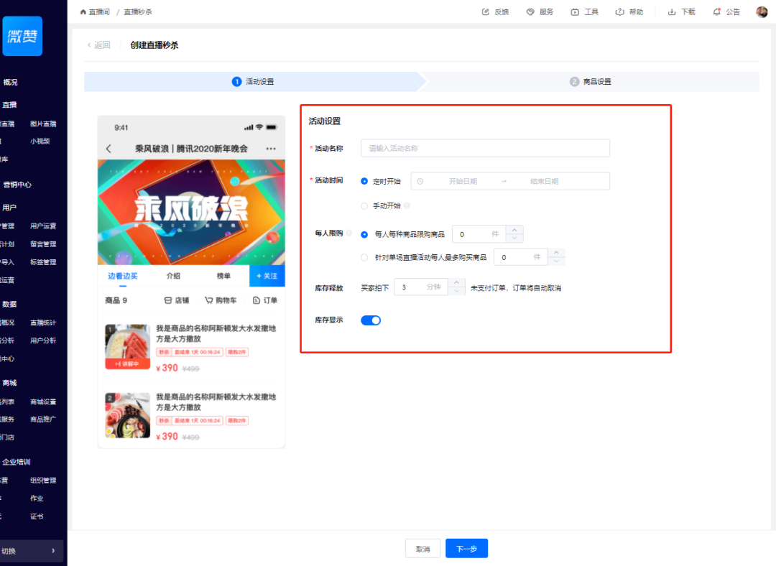Select 针对单场直播活动每人最多购买商品 radio option
This screenshot has height=566, width=776.
[x=364, y=257]
